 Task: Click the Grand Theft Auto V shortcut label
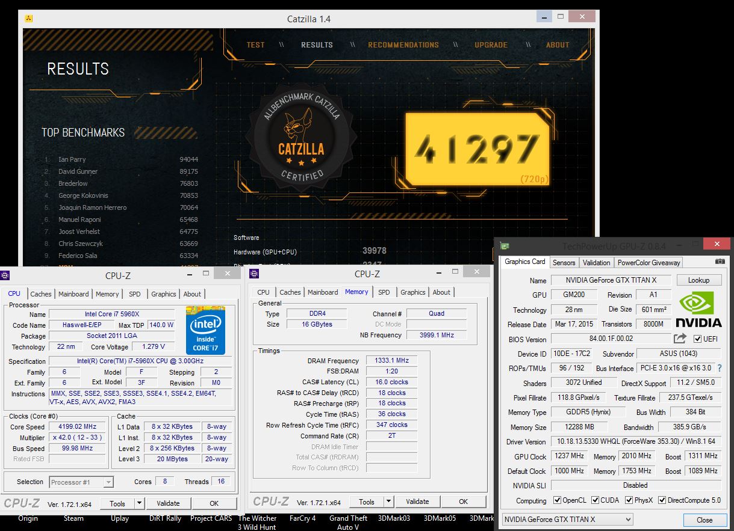coord(348,522)
